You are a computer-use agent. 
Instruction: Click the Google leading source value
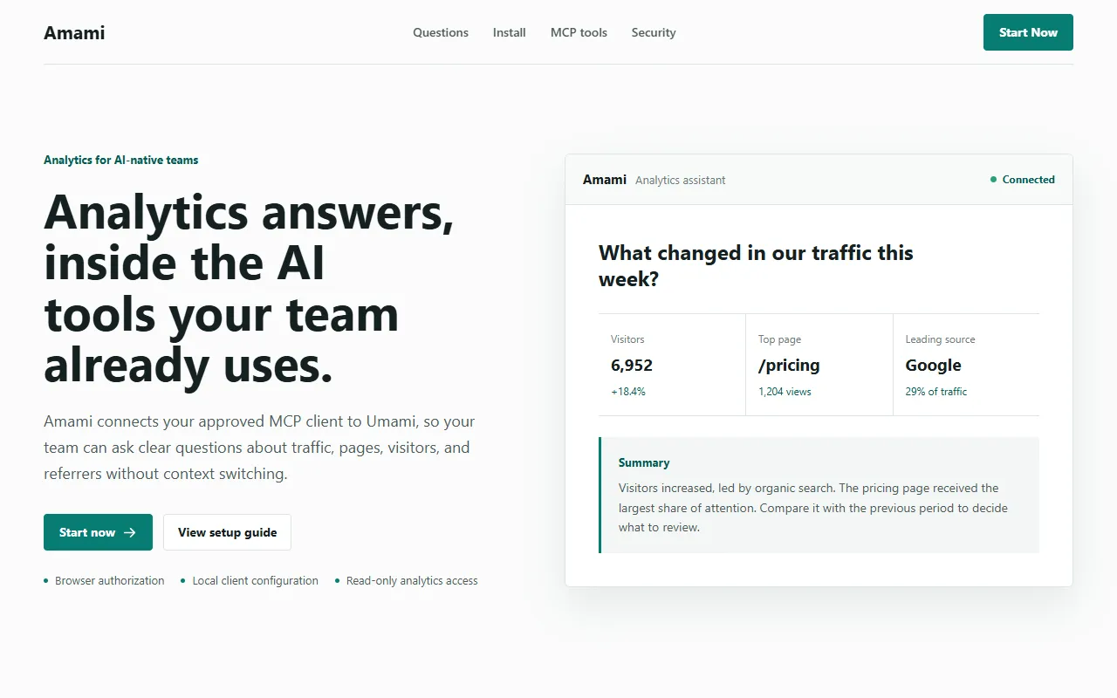coord(933,366)
